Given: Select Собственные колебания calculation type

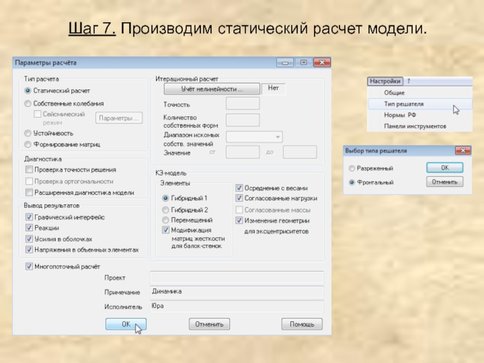Looking at the screenshot, I should (x=28, y=103).
